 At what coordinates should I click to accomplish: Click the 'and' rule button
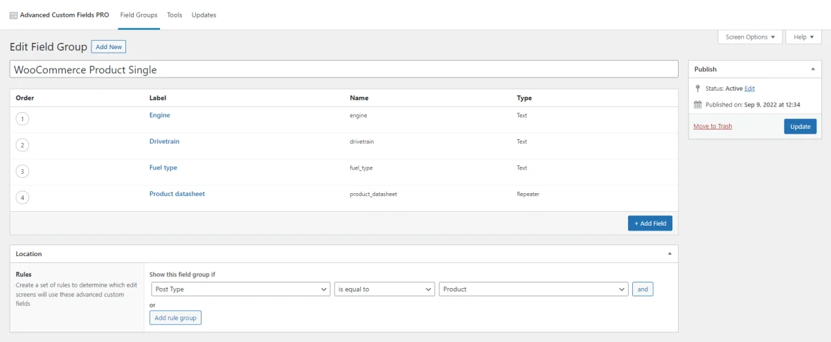(x=643, y=289)
